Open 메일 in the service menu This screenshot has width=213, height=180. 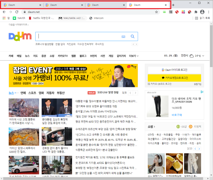click(19, 56)
